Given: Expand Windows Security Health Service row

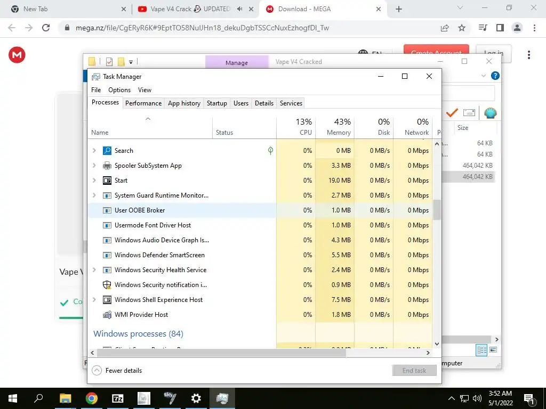Looking at the screenshot, I should 94,270.
